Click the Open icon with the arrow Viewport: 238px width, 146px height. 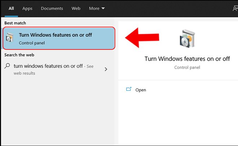(x=129, y=89)
